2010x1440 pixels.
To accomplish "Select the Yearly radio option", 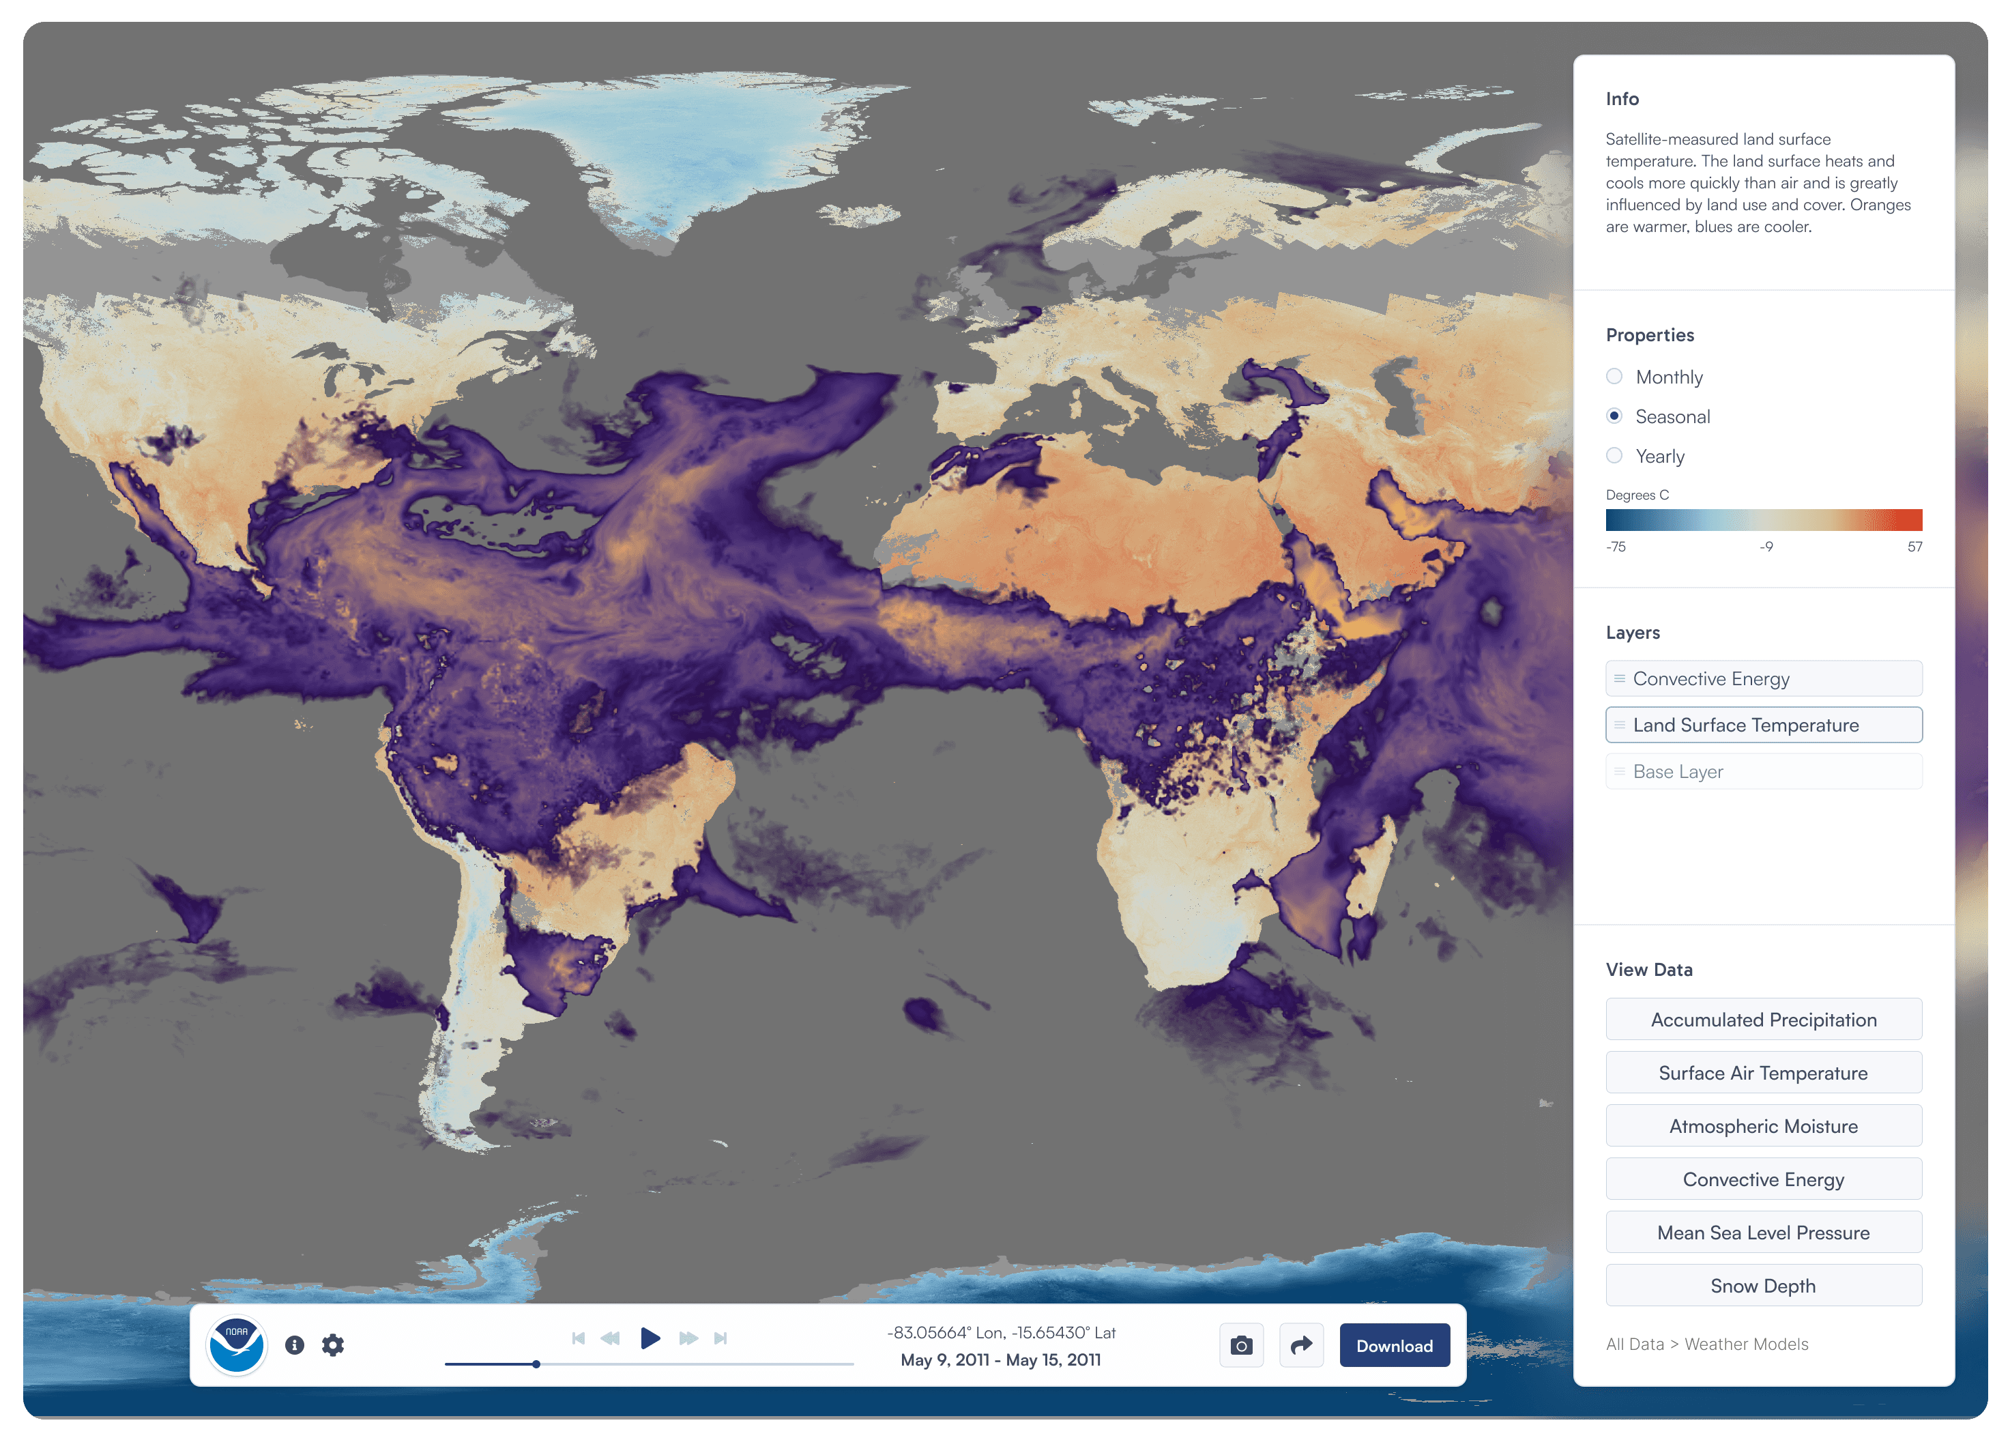I will [x=1615, y=456].
